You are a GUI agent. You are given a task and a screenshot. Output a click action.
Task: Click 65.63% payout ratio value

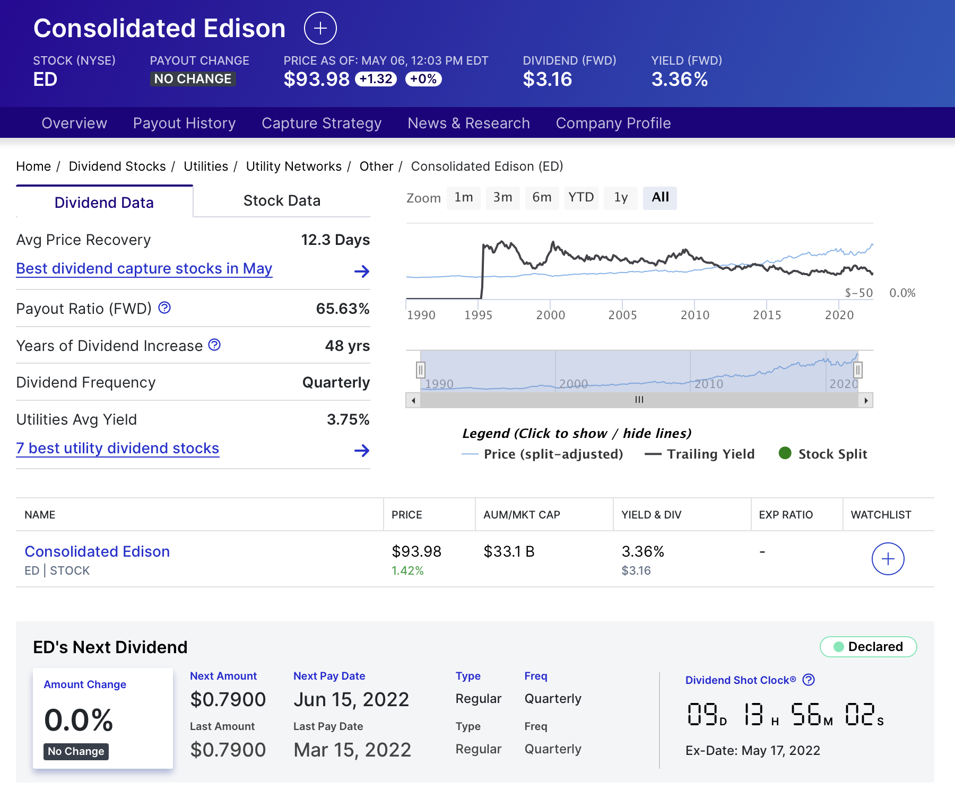point(343,309)
